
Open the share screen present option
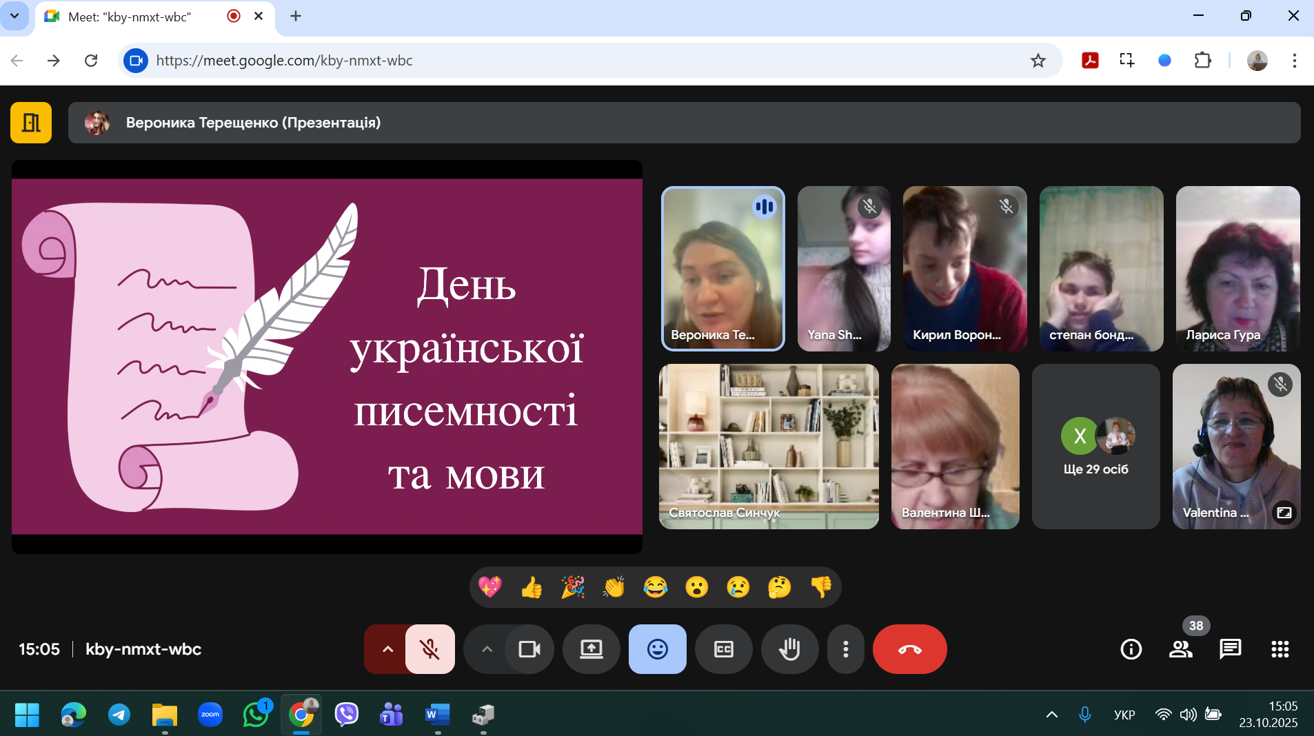pyautogui.click(x=591, y=649)
